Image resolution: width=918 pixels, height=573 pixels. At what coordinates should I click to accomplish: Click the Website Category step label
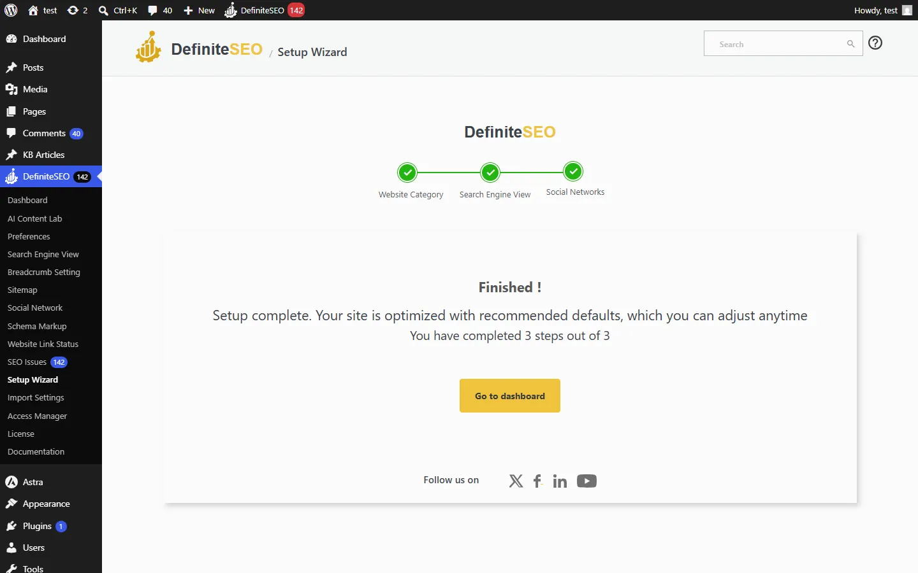pyautogui.click(x=411, y=194)
